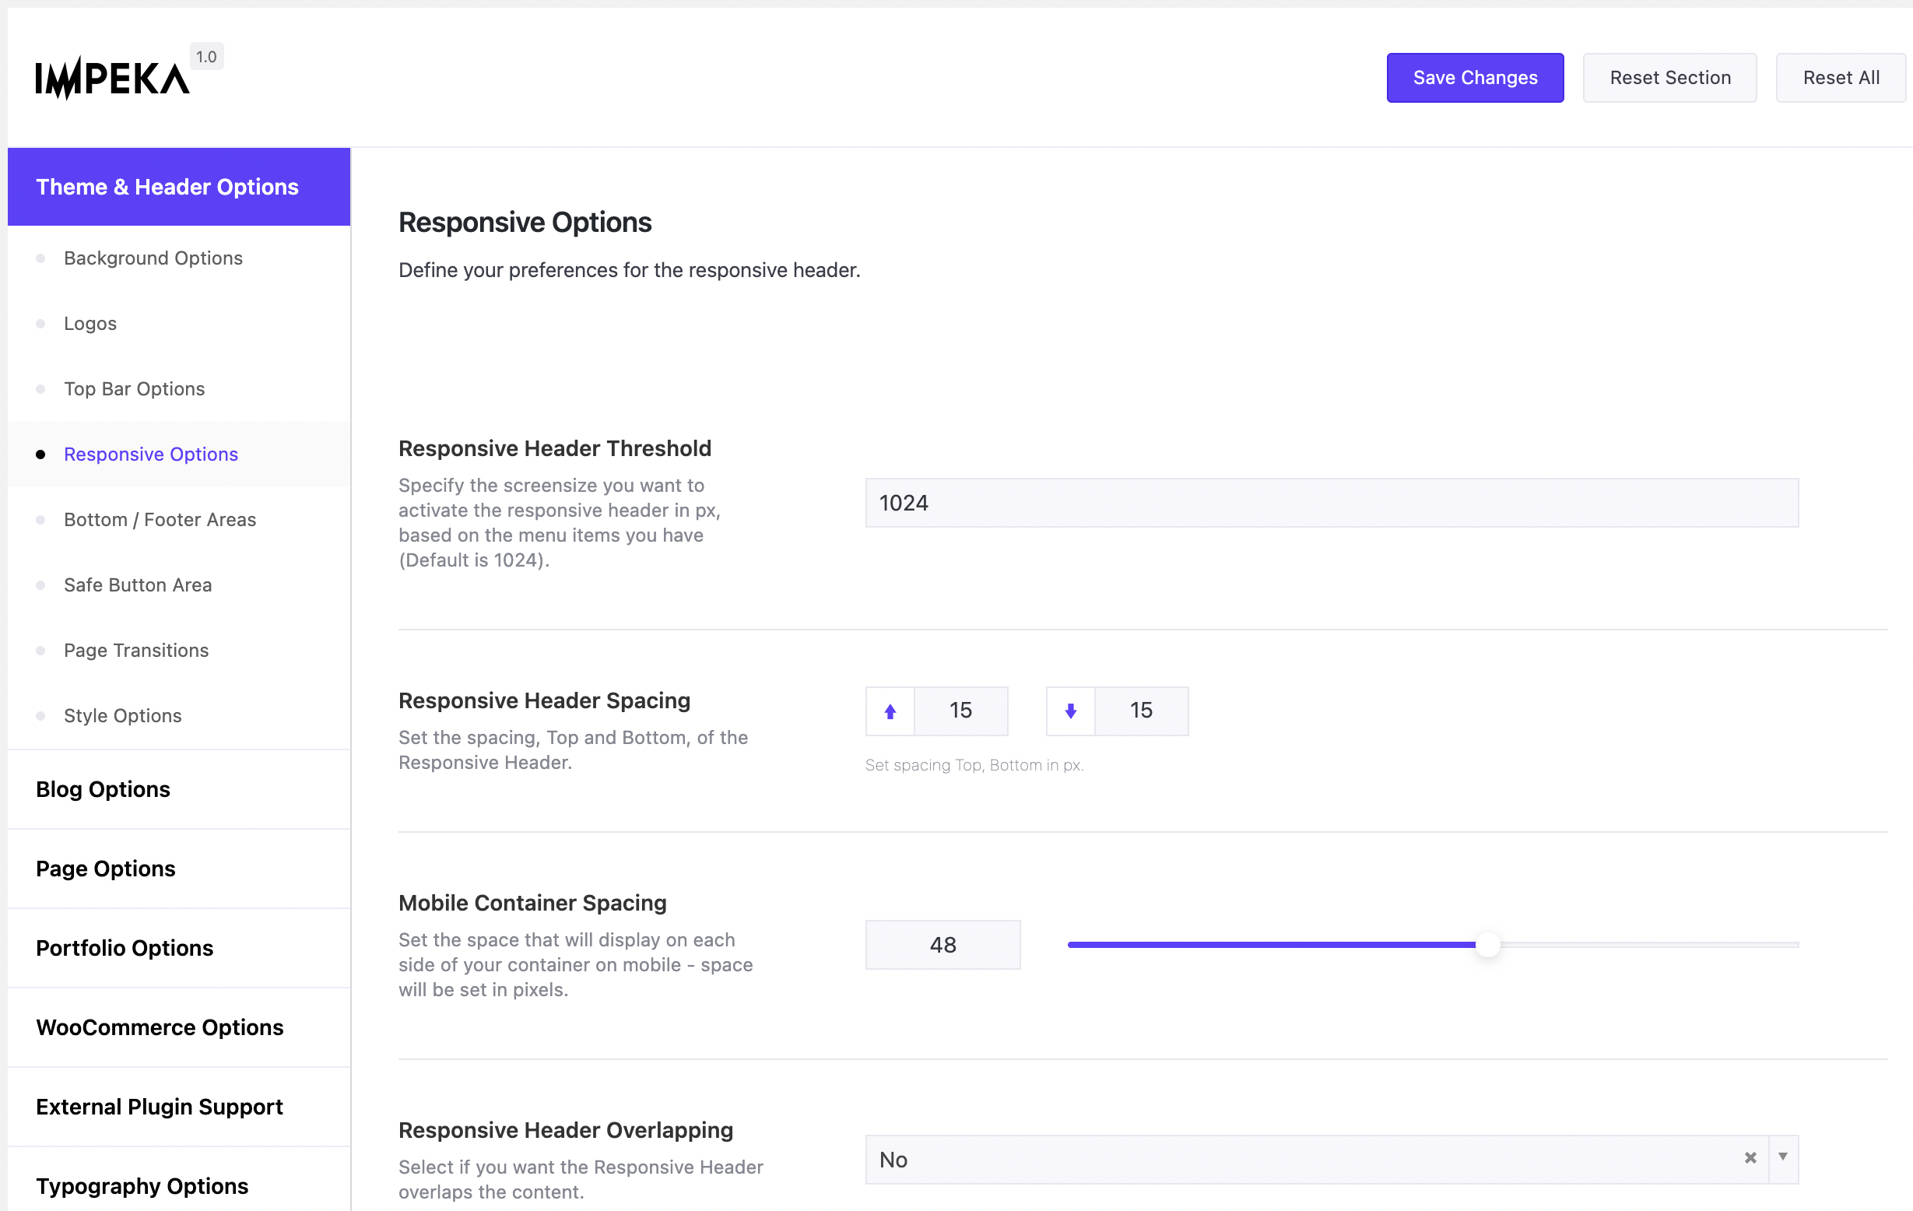The image size is (1913, 1211).
Task: Click the Save Changes button
Action: (x=1475, y=77)
